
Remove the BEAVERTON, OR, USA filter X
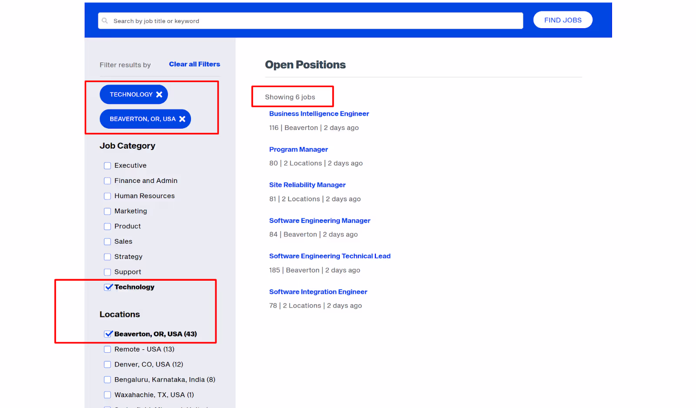(x=182, y=119)
